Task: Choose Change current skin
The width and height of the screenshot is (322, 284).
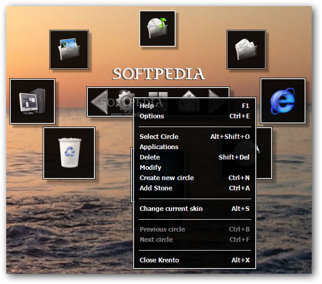Action: 194,209
